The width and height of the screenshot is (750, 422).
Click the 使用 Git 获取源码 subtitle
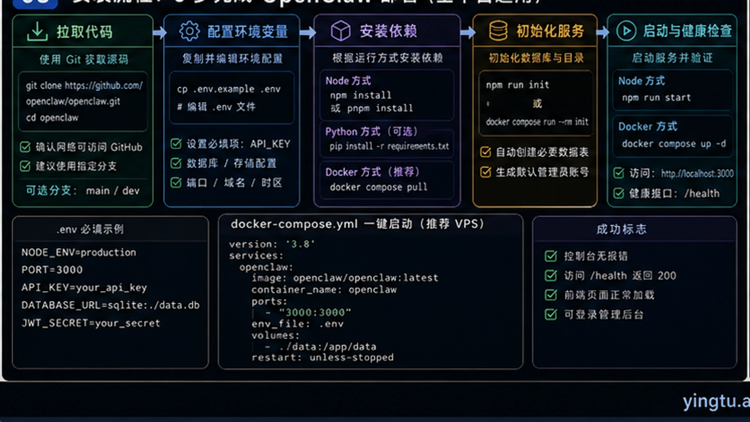(x=84, y=59)
